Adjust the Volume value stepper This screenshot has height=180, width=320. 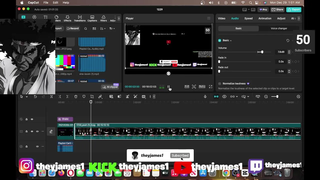pyautogui.click(x=289, y=52)
